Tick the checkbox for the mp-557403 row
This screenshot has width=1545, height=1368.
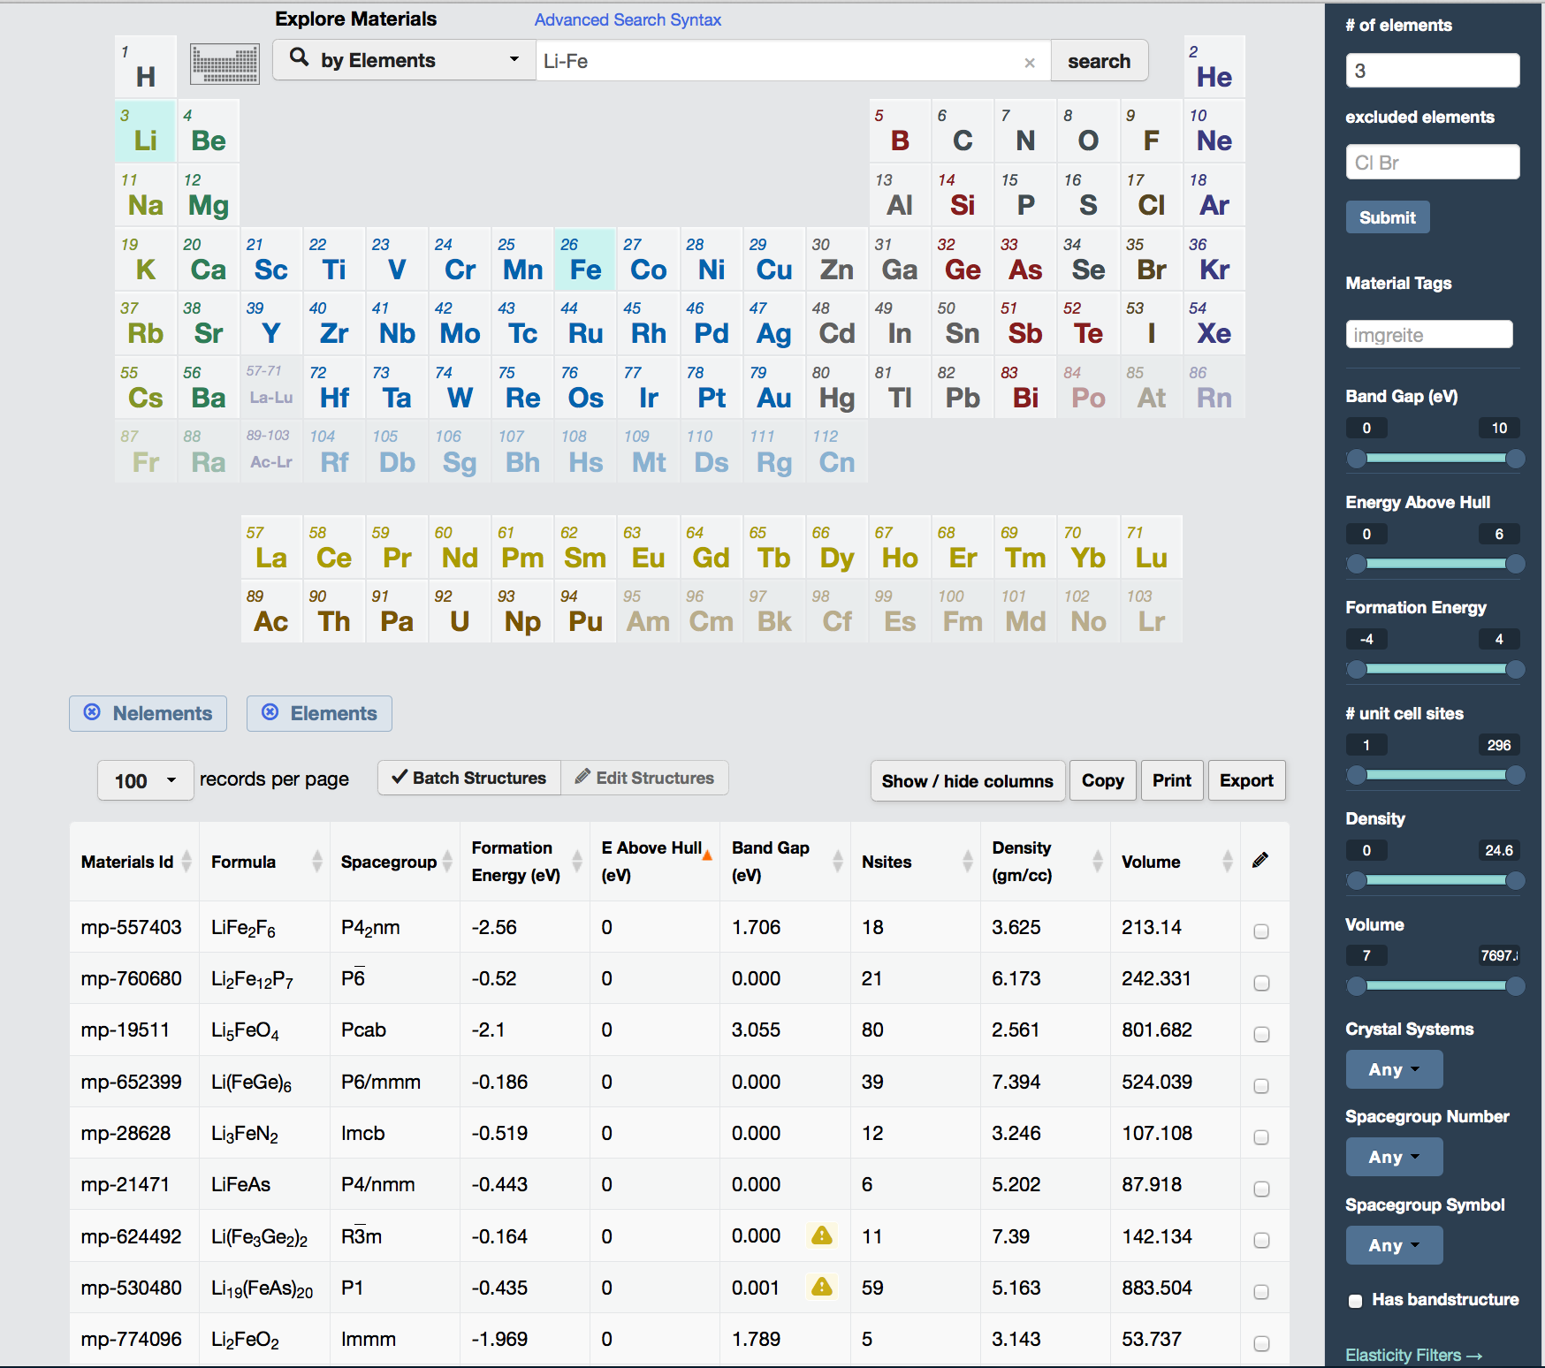pyautogui.click(x=1261, y=931)
